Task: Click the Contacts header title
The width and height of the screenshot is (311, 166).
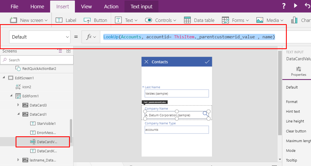Action: click(160, 62)
